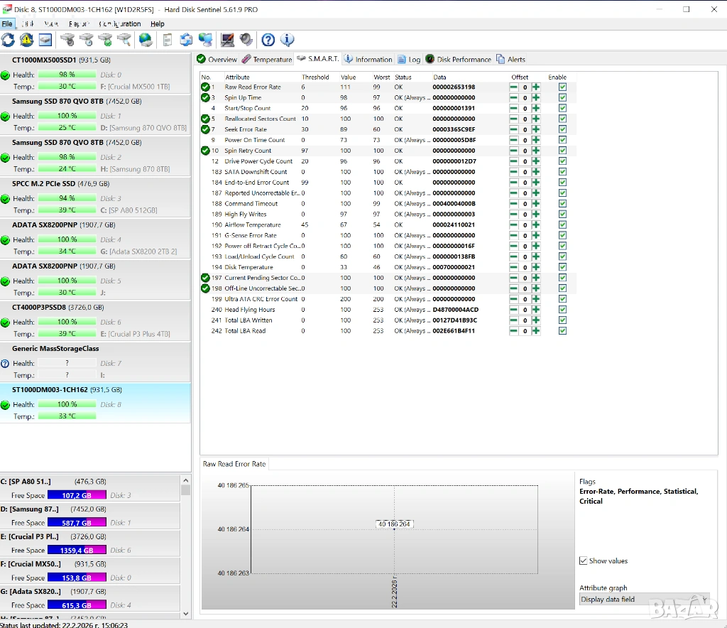The width and height of the screenshot is (727, 628).
Task: Click the refresh toolbar icon
Action: click(x=8, y=40)
